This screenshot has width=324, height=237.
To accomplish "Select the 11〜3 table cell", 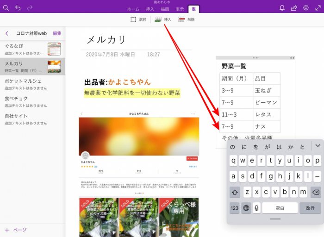I will 236,114.
